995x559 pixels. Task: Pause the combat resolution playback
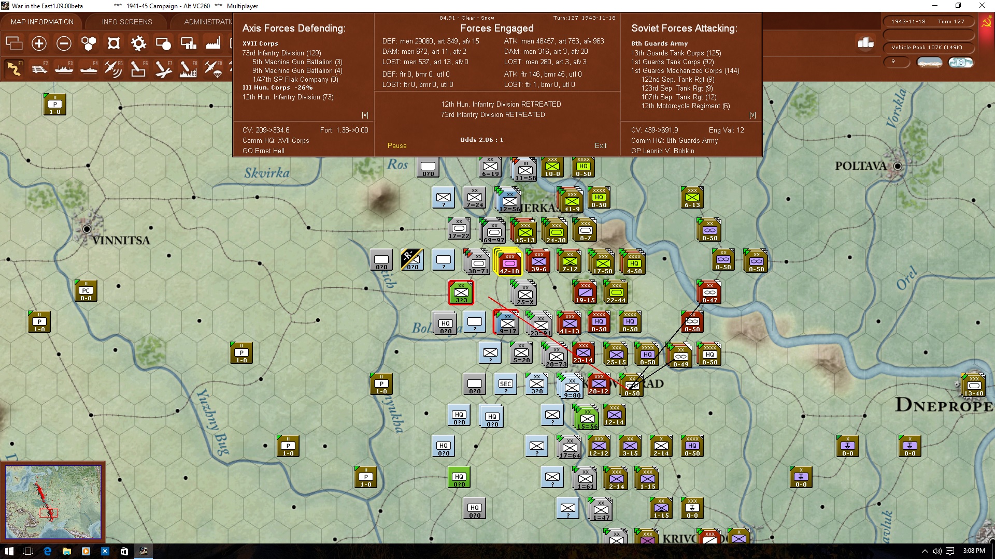[397, 145]
